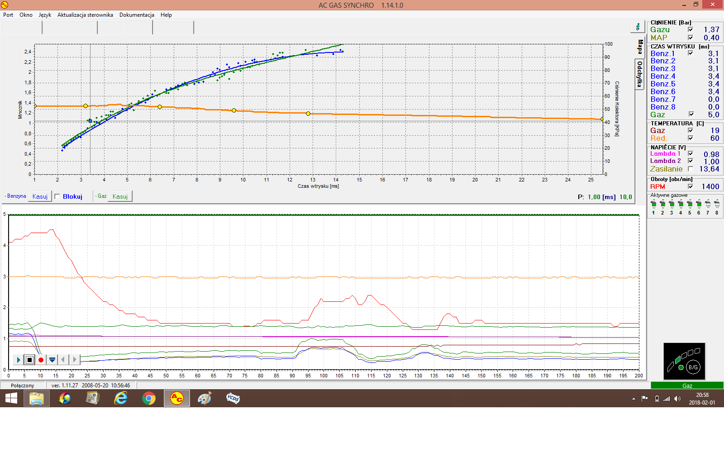
Task: Toggle the RPM checkbox
Action: 691,186
